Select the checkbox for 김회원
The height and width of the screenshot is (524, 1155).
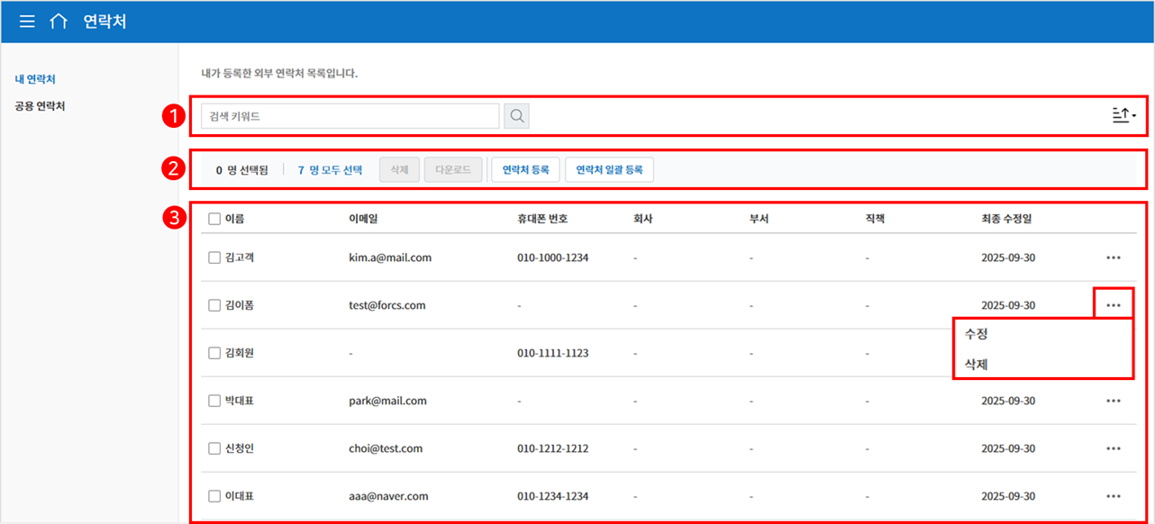click(x=214, y=353)
